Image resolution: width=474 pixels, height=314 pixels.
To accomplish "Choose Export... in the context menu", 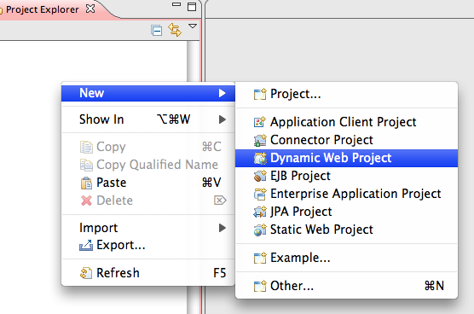I will [x=148, y=246].
